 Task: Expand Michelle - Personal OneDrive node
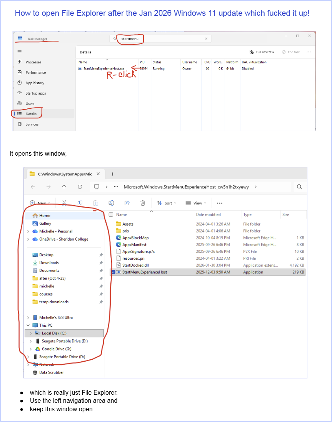[x=28, y=231]
